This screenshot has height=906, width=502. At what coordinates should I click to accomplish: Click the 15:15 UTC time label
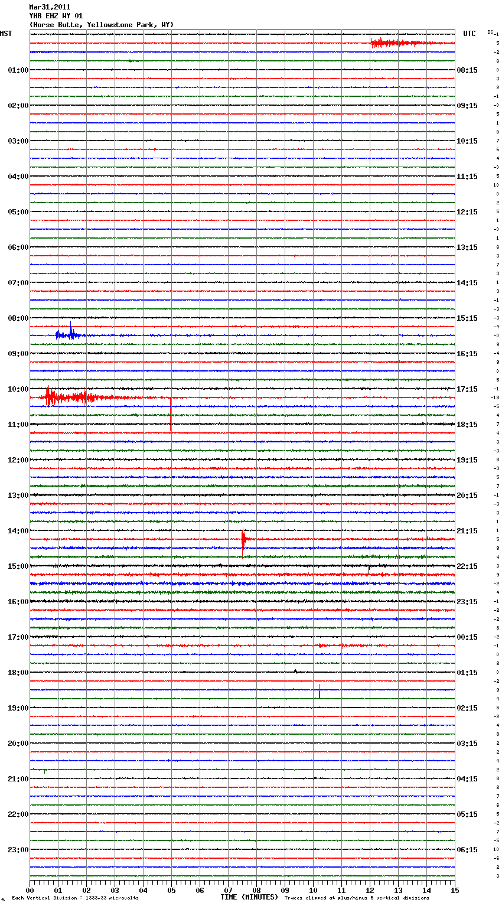(467, 318)
